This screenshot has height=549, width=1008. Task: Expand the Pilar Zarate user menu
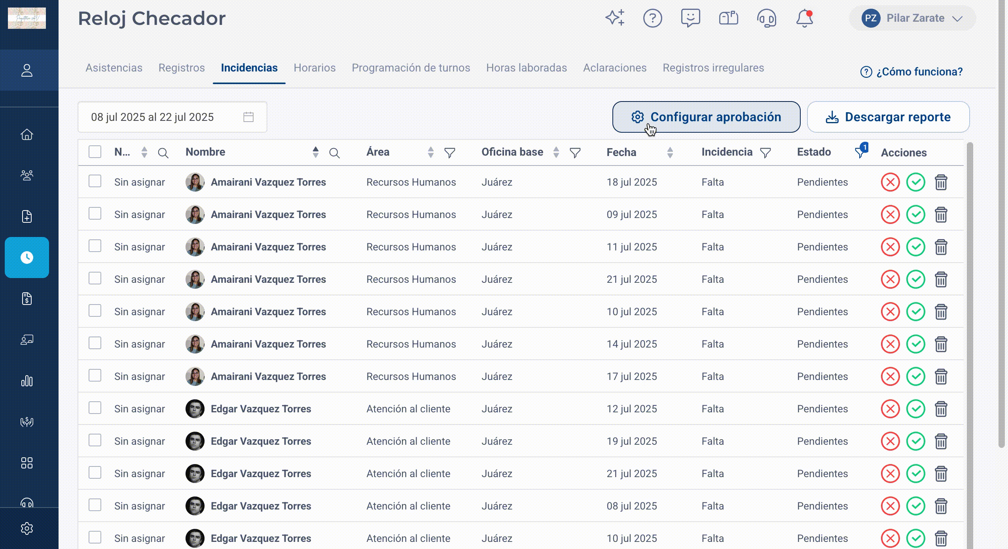(912, 18)
